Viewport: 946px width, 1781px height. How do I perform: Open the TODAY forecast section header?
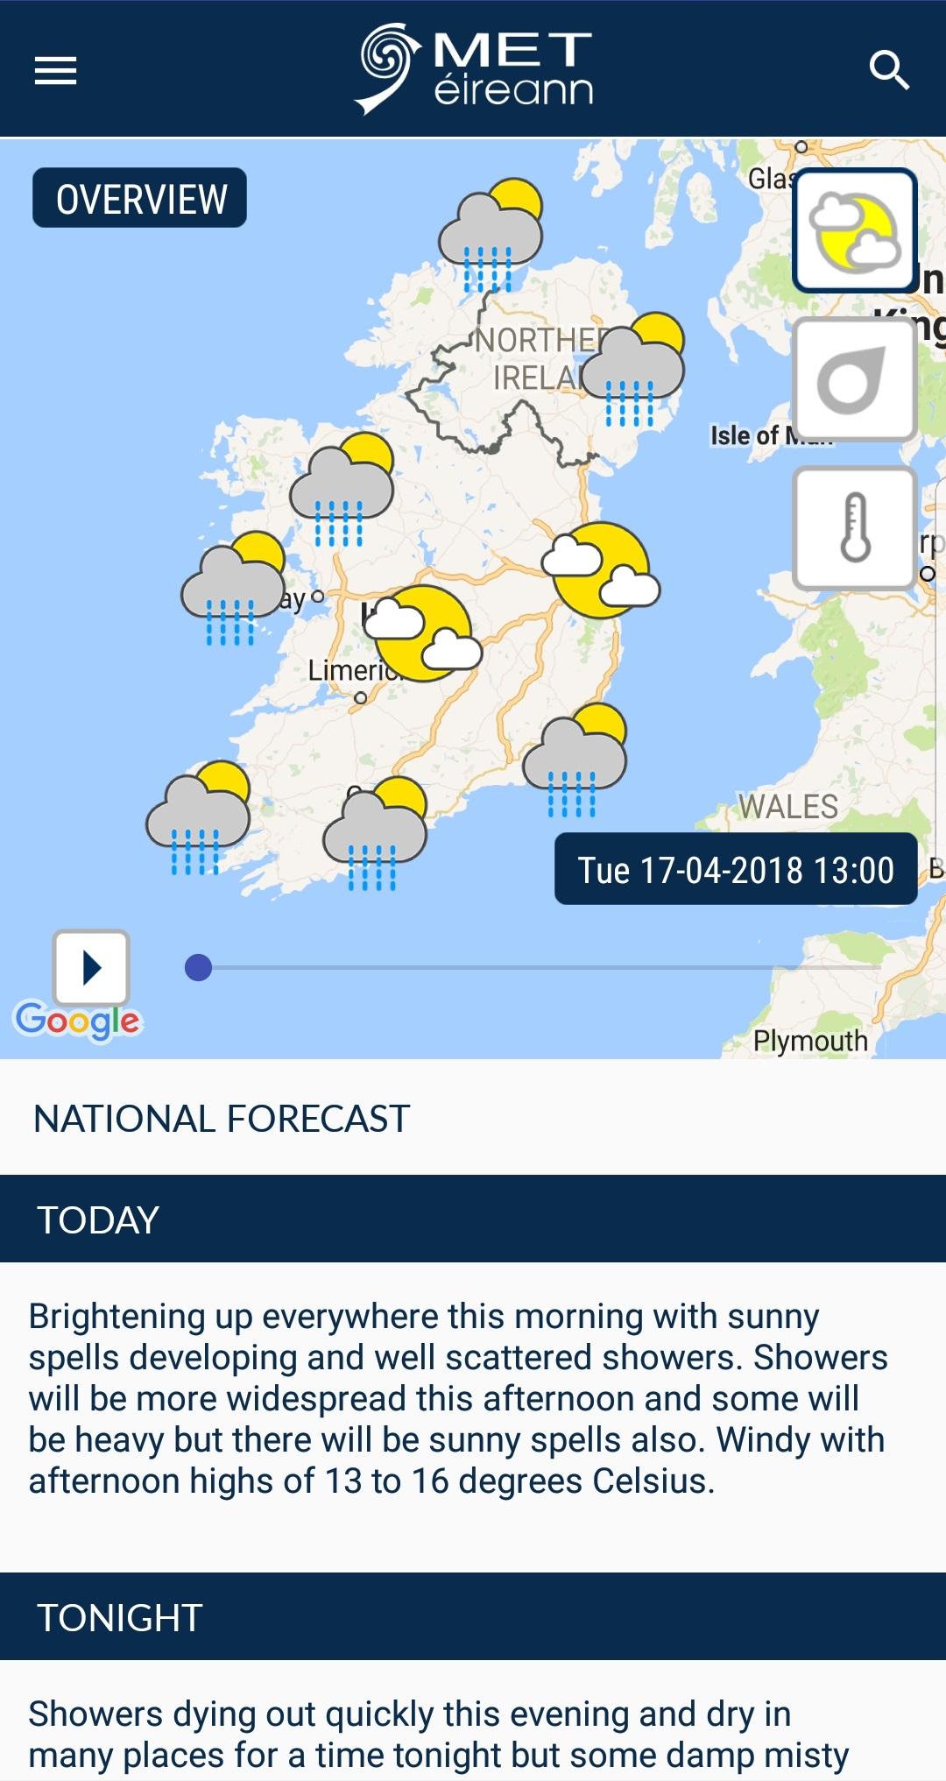coord(473,1219)
